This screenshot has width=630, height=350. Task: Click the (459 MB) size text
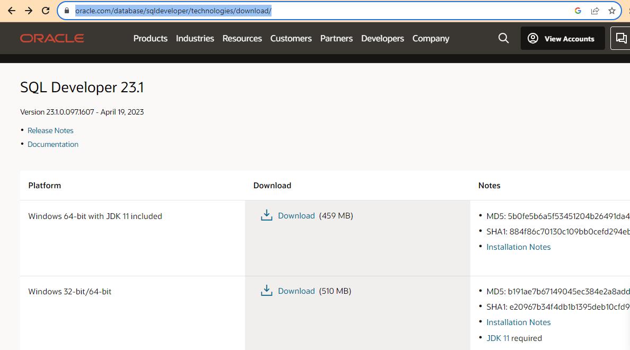(x=336, y=216)
